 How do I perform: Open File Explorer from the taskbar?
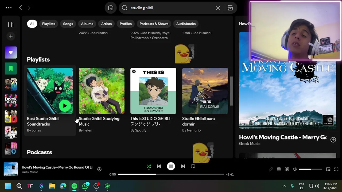click(x=52, y=186)
